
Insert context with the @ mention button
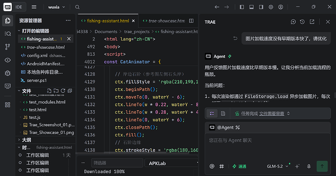click(212, 166)
